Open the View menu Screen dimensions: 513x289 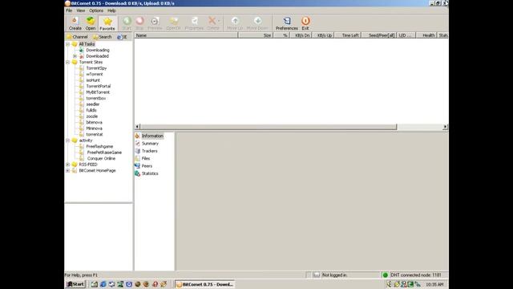80,10
